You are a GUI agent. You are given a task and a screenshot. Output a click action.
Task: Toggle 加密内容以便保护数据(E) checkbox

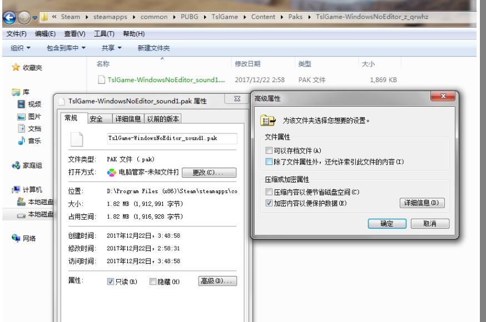click(x=269, y=203)
